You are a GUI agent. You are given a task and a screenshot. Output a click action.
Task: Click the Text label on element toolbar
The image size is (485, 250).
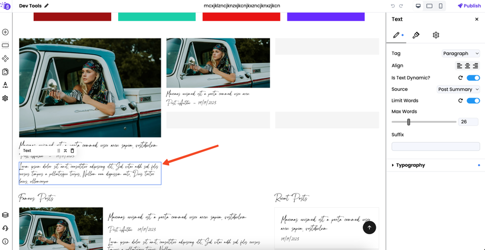point(27,151)
